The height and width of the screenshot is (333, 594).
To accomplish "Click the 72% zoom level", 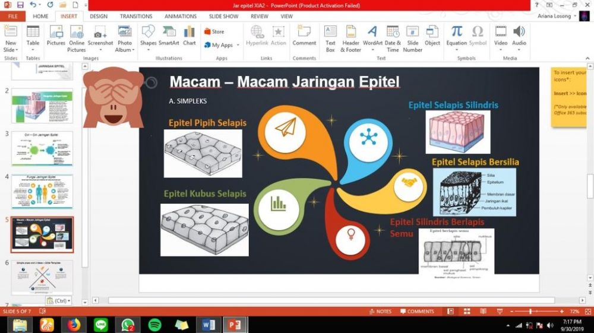I will pyautogui.click(x=574, y=312).
